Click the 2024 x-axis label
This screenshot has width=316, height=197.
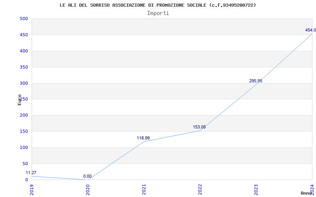click(x=312, y=190)
